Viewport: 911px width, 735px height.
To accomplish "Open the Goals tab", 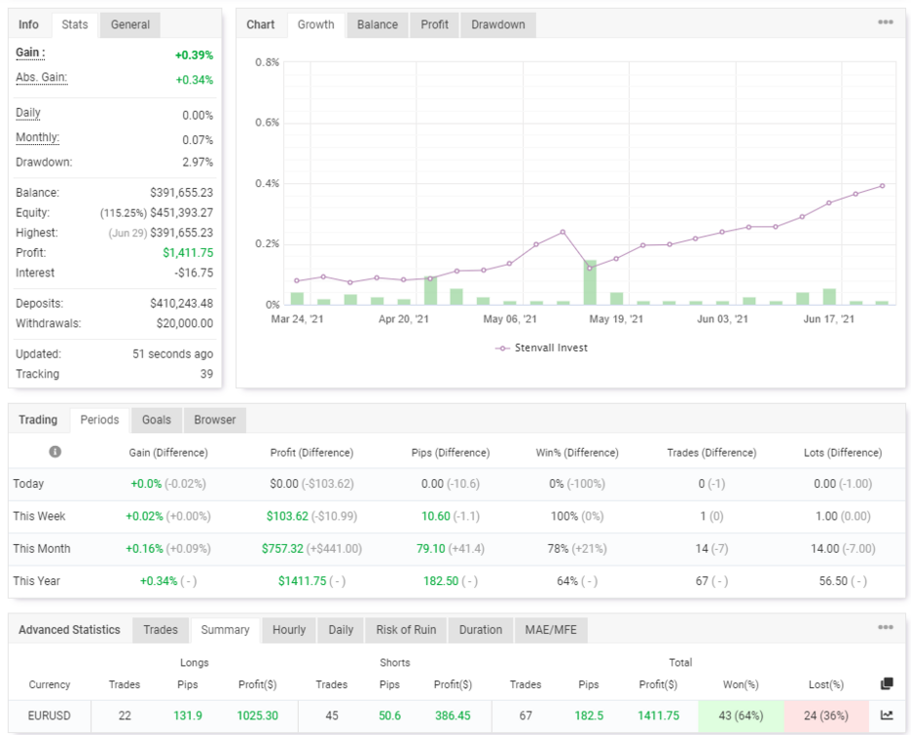I will tap(157, 419).
